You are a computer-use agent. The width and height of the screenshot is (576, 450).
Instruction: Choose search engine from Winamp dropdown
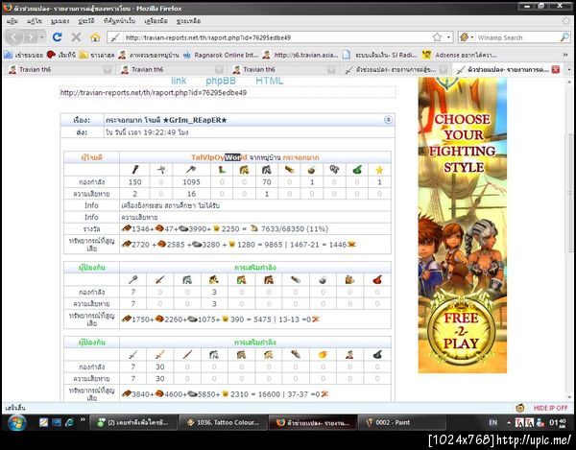tap(467, 37)
